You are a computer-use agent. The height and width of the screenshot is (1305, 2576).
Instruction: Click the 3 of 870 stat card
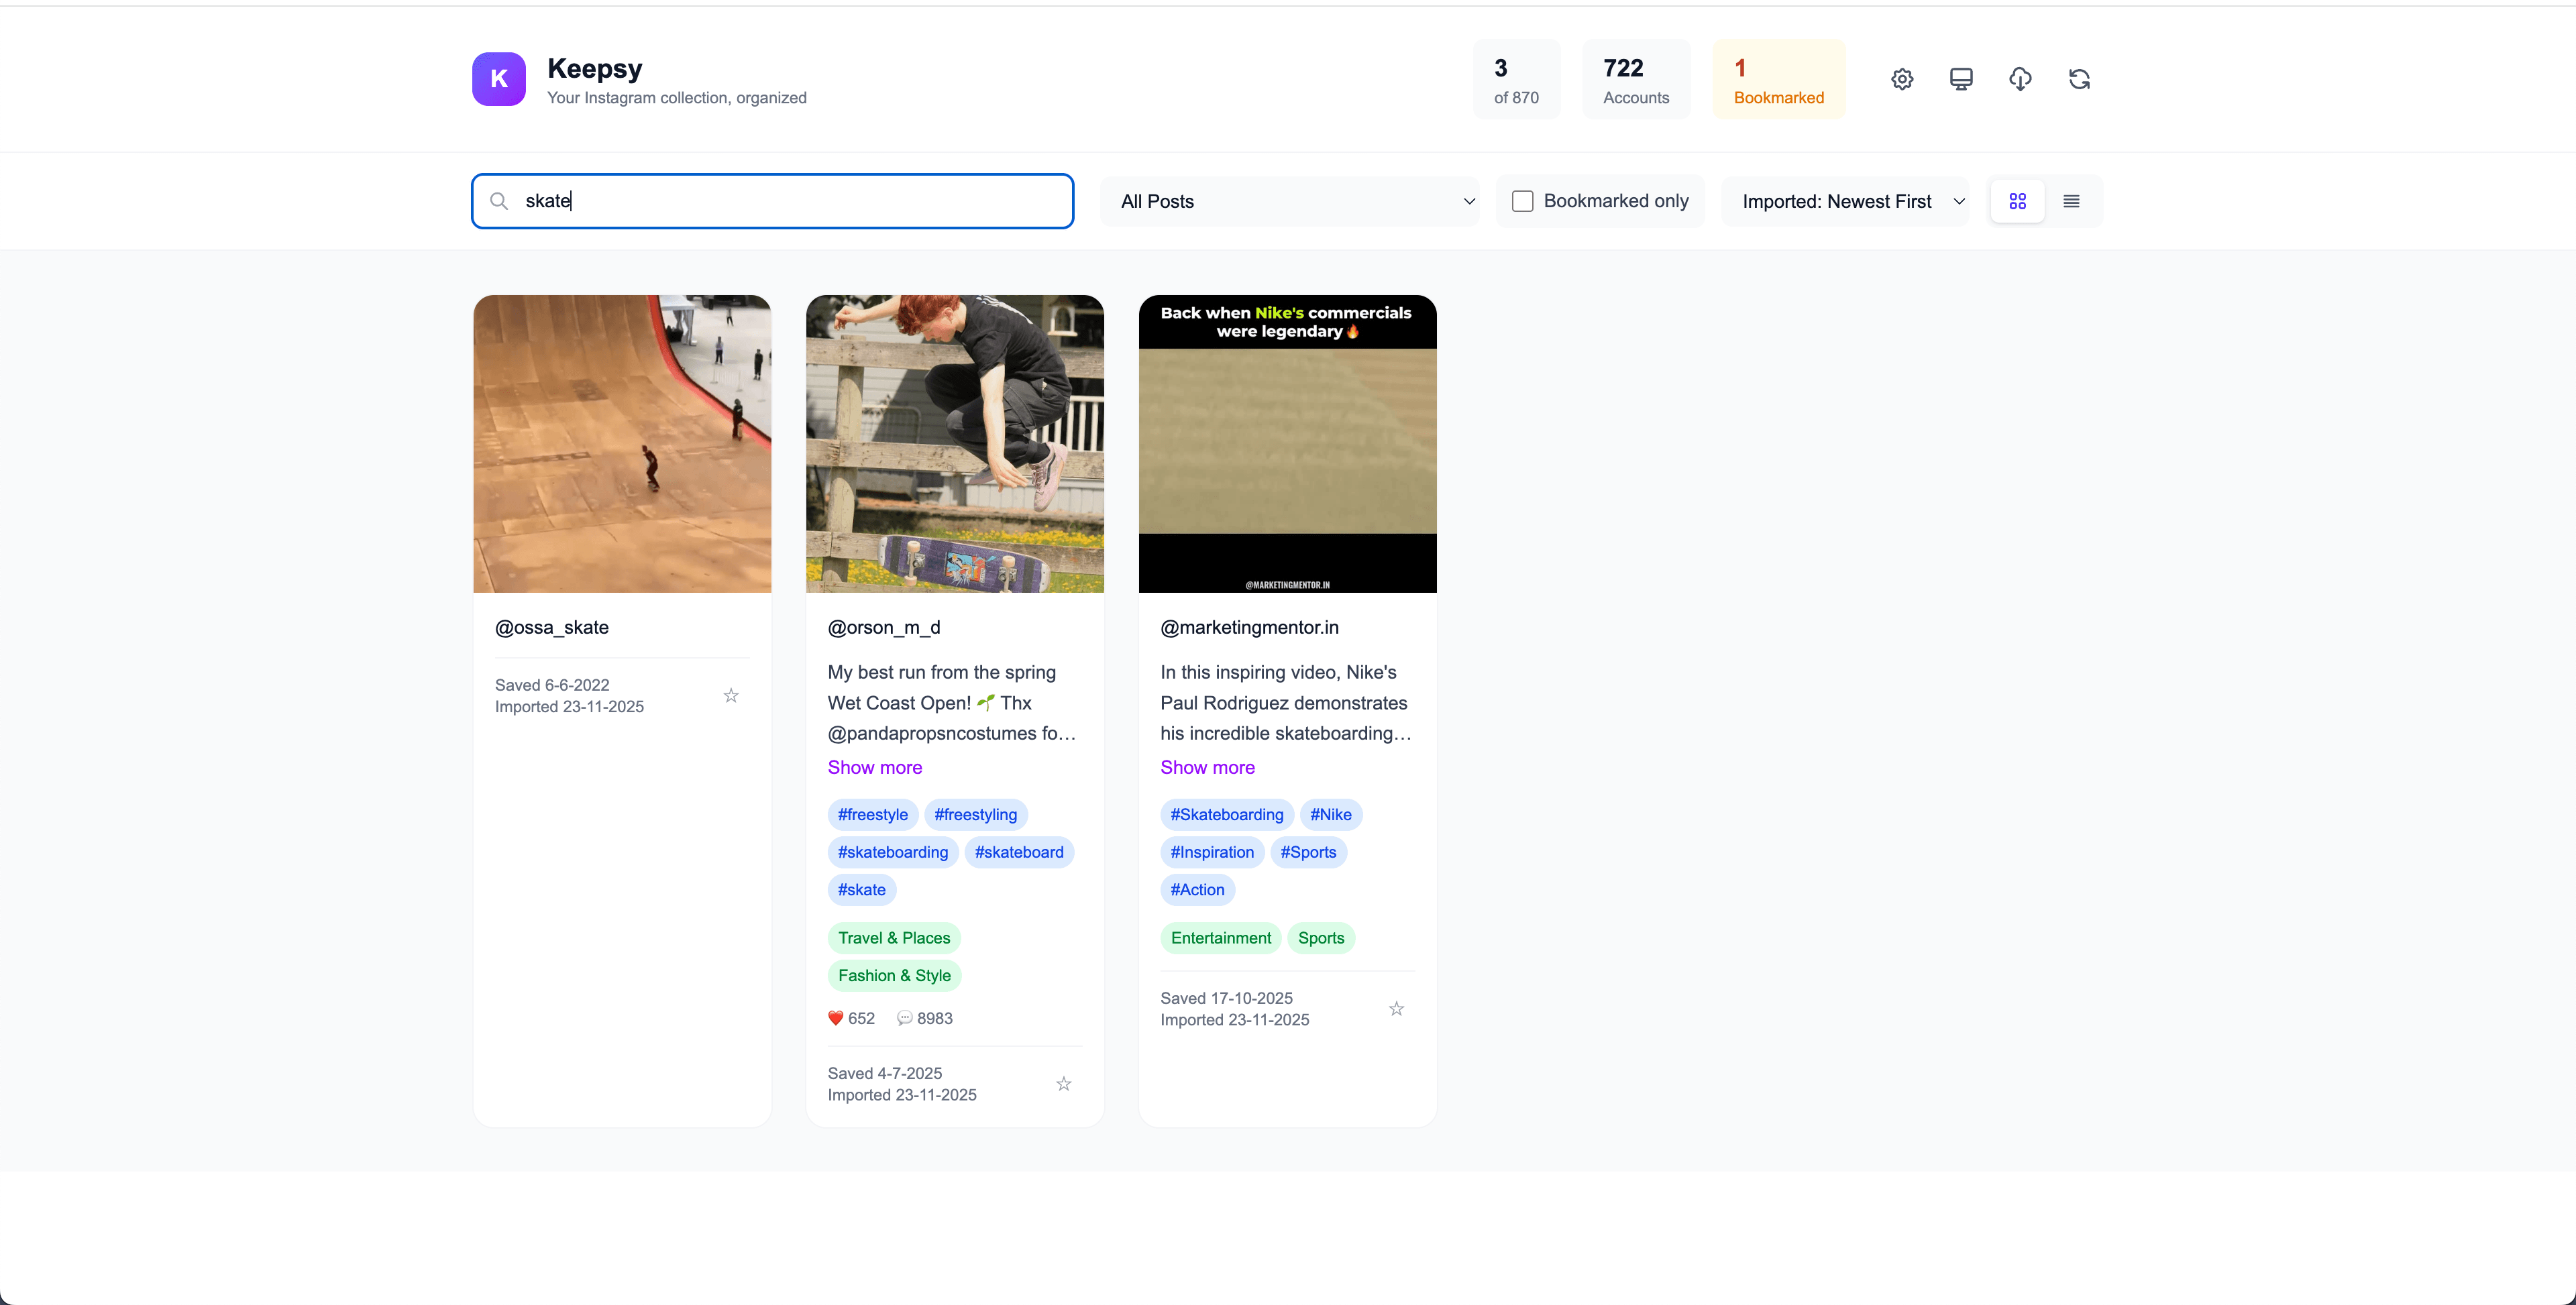click(x=1516, y=79)
